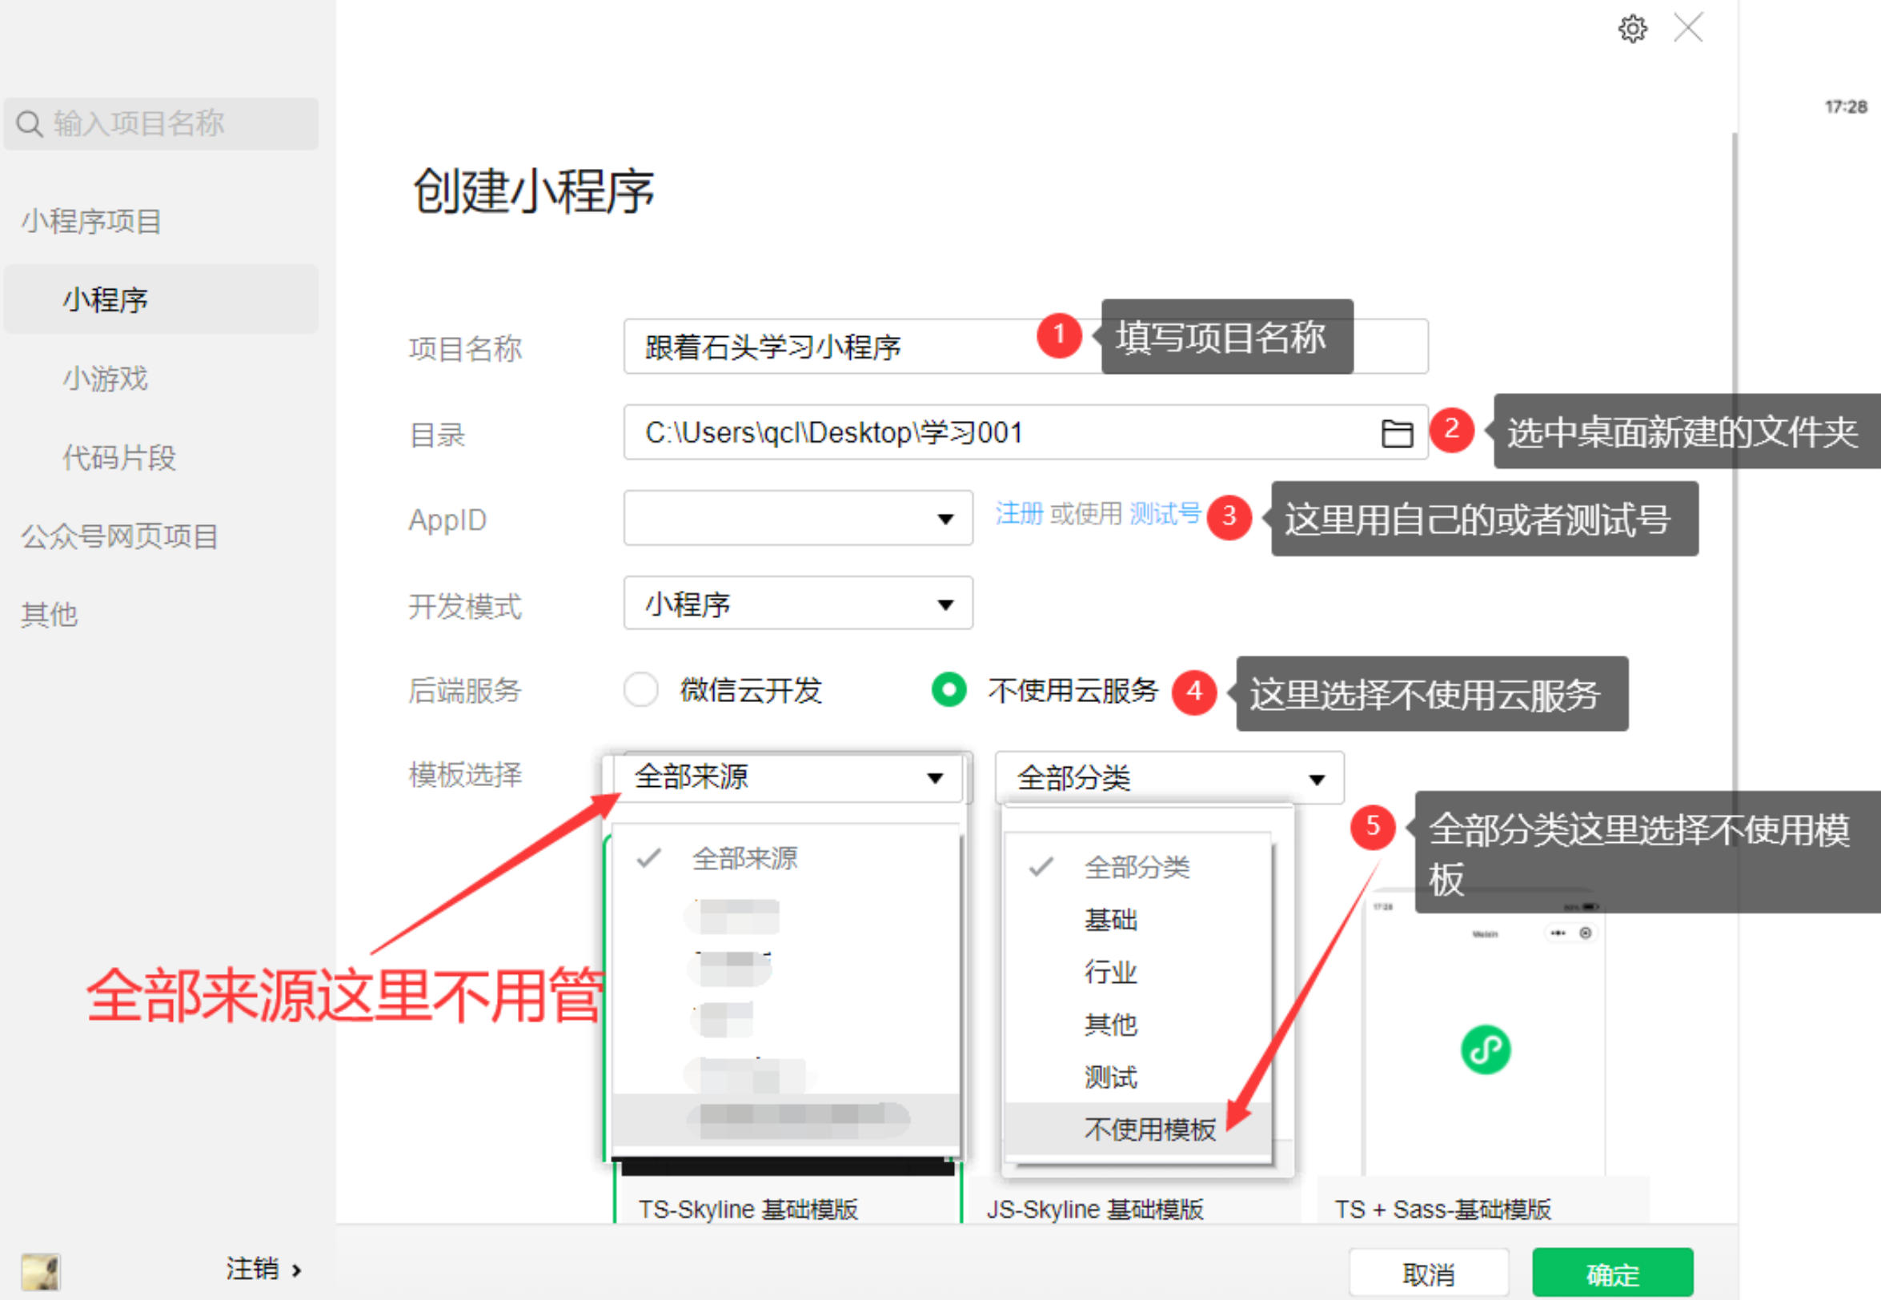Click the green 确定 button
The image size is (1881, 1300).
coord(1612,1272)
